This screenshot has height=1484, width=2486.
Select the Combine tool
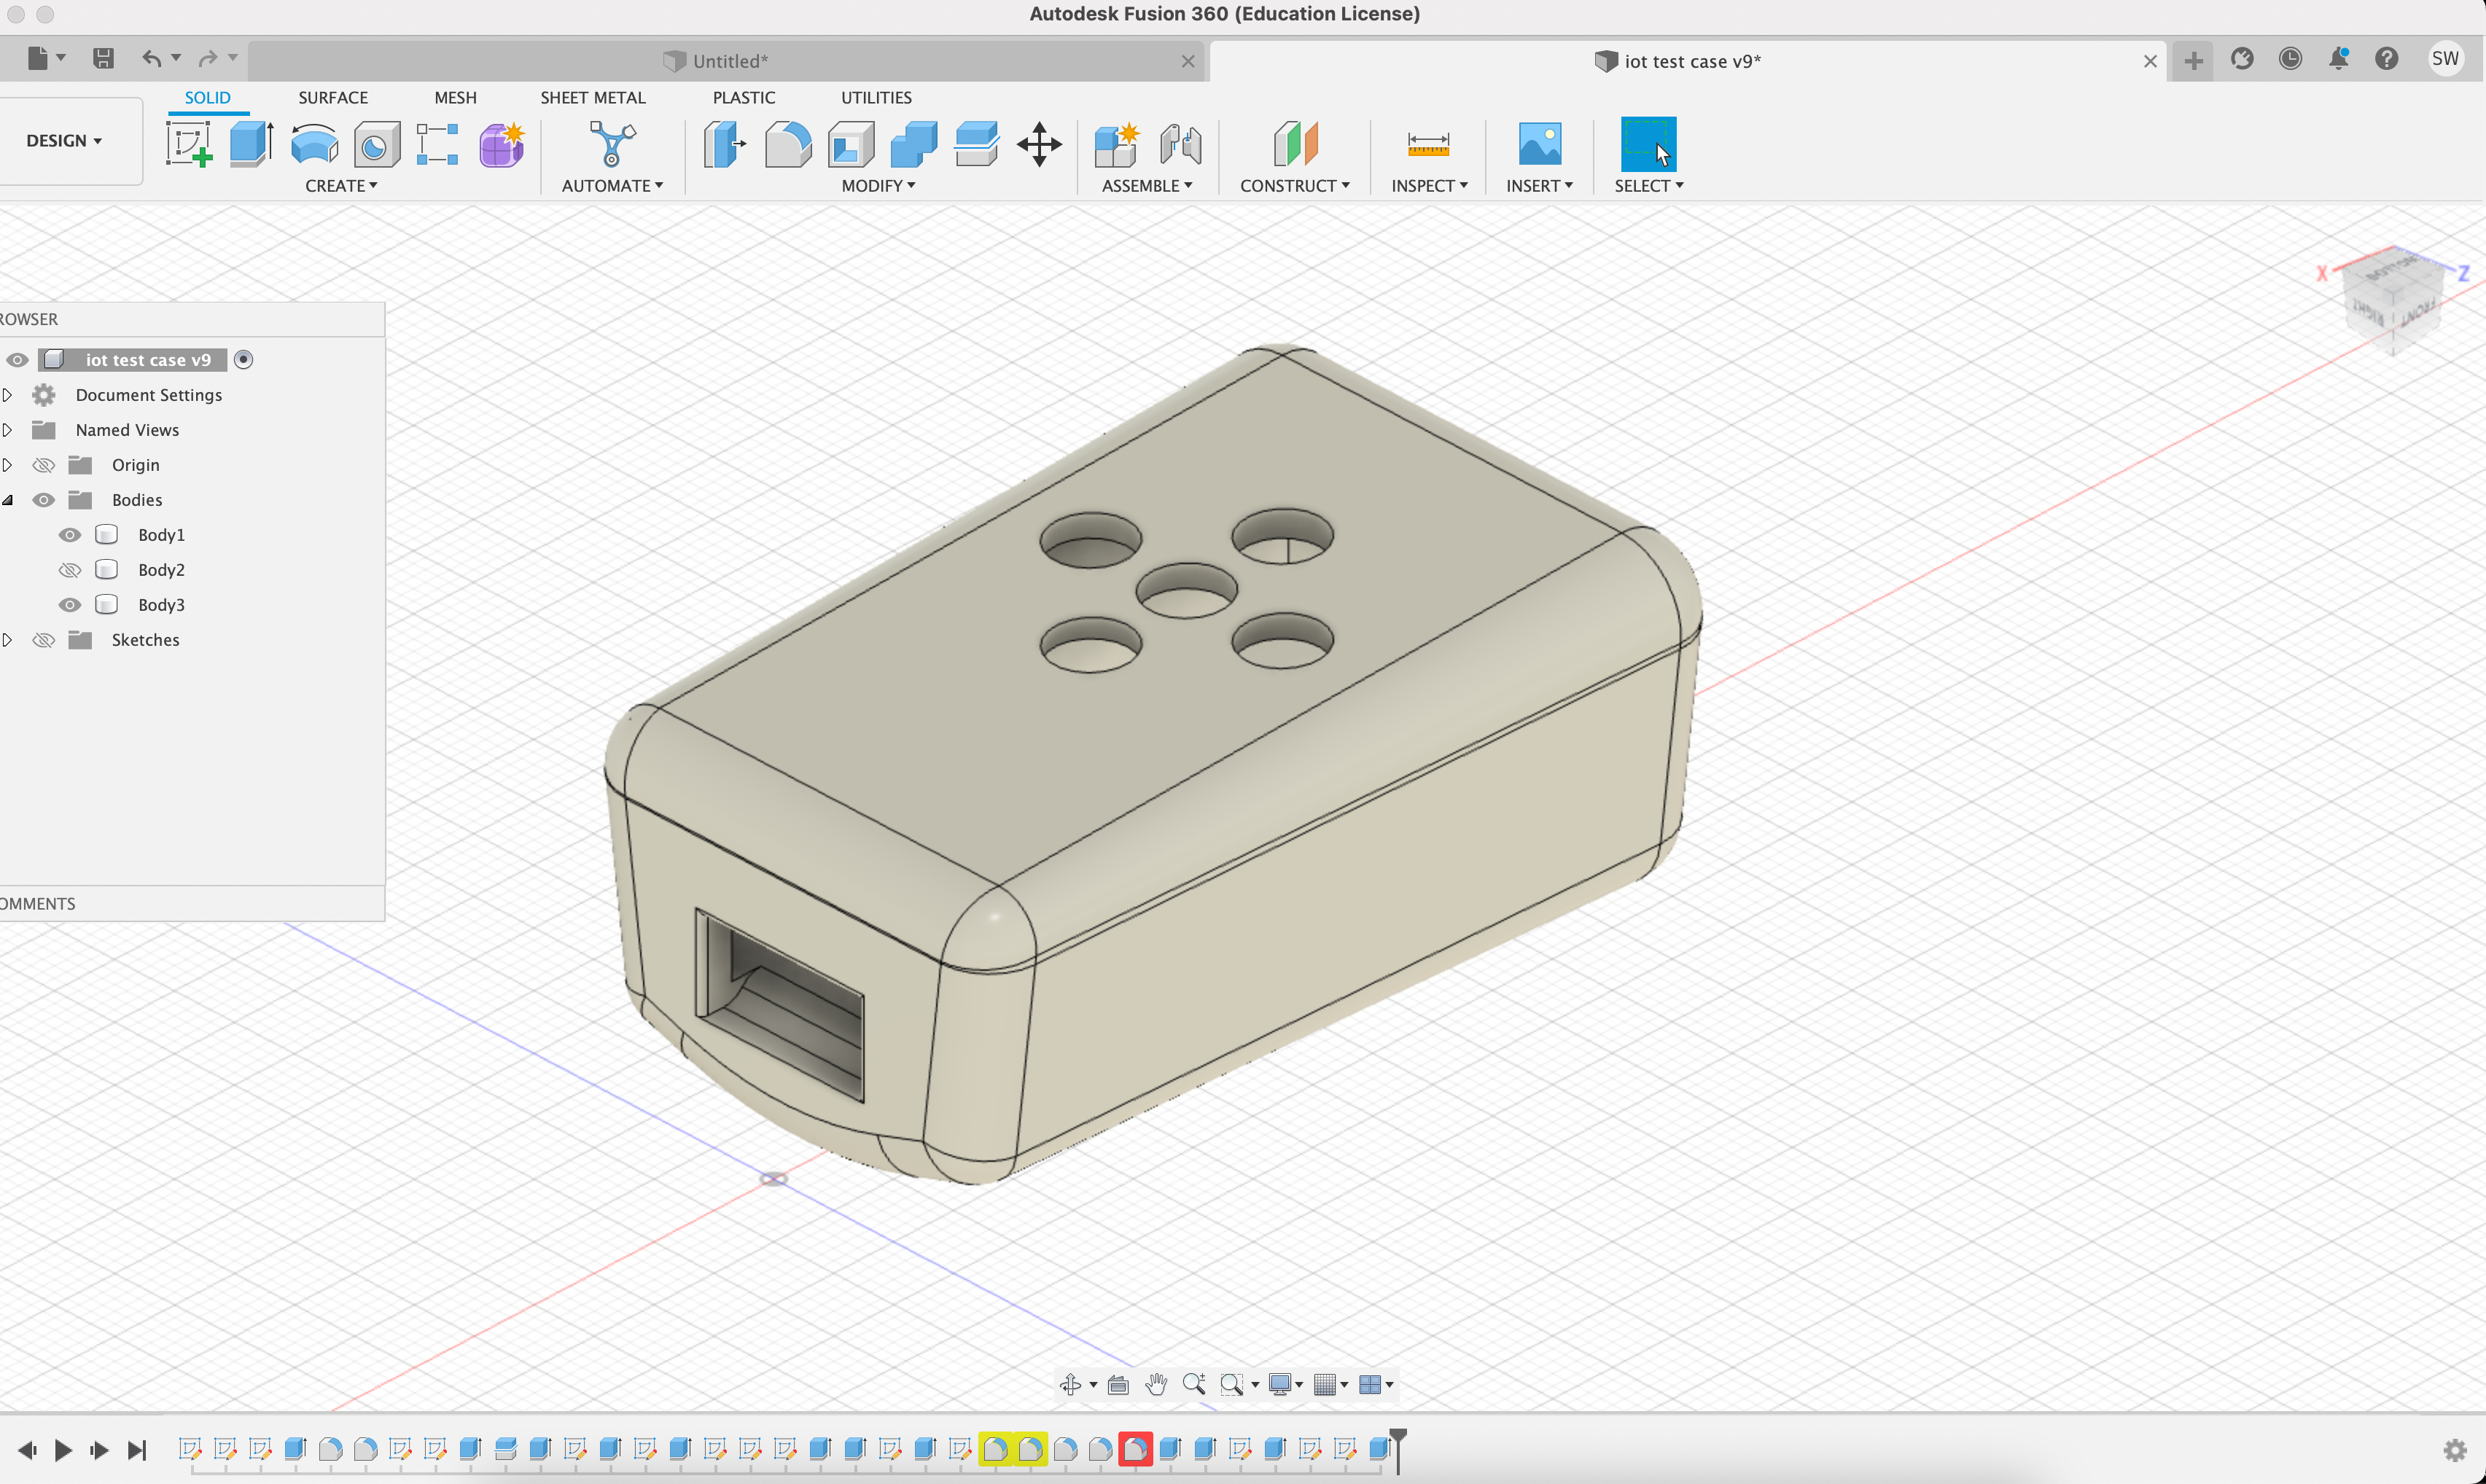tap(913, 144)
